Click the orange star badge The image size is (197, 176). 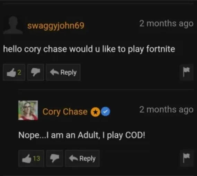click(95, 112)
